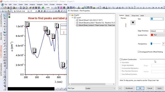Click the Cancel button in Plot Details
This screenshot has height=92, width=165.
click(150, 88)
